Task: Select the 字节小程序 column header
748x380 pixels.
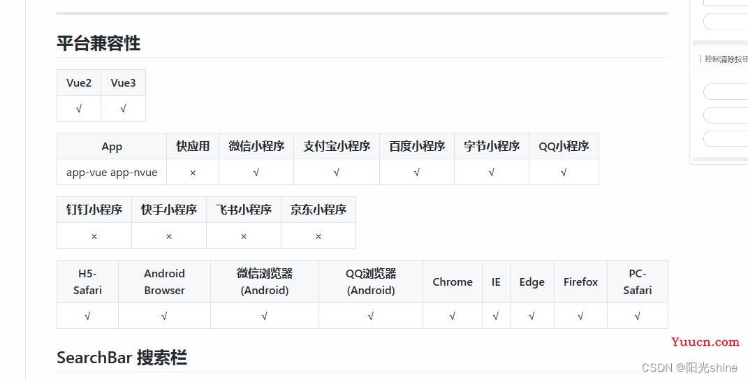Action: point(492,146)
